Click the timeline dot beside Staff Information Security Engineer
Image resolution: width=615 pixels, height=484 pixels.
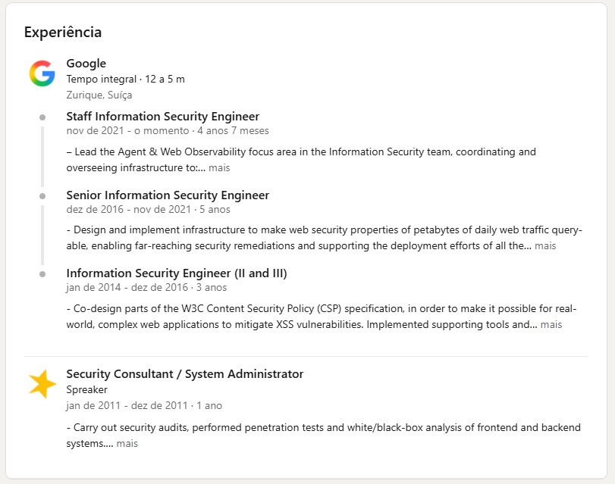tap(42, 117)
